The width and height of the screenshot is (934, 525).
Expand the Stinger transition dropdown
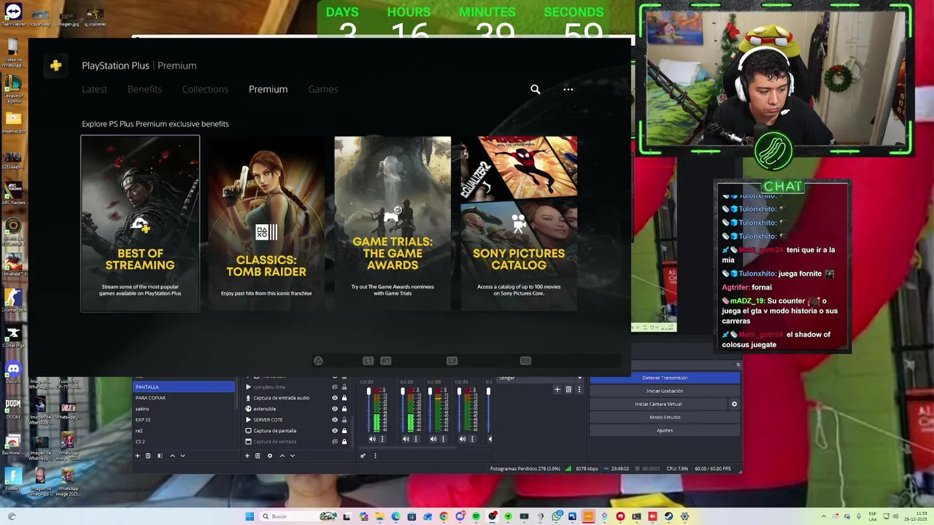pyautogui.click(x=579, y=378)
